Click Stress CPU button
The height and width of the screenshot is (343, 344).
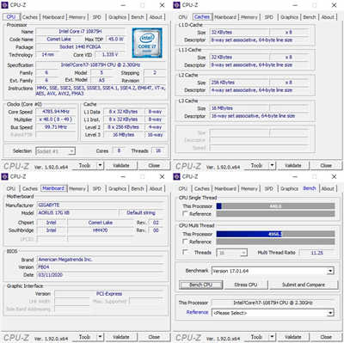click(x=245, y=285)
